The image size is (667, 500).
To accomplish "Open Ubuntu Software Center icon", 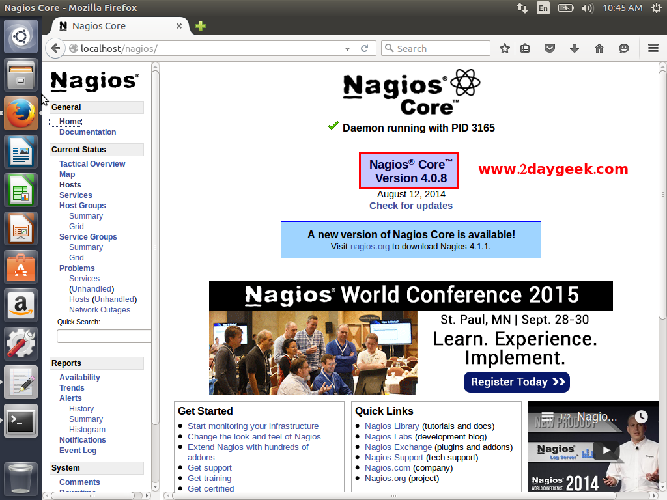I will (21, 267).
